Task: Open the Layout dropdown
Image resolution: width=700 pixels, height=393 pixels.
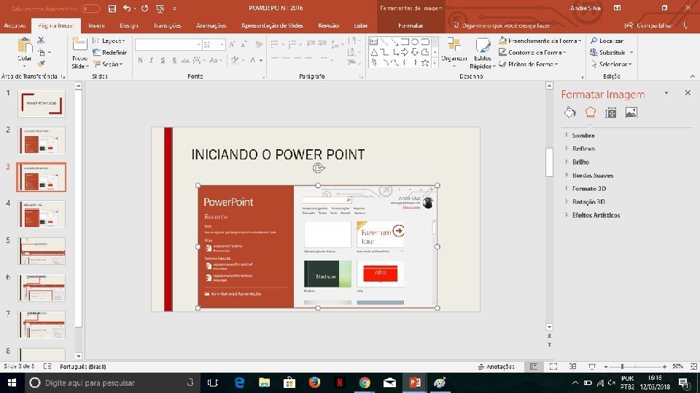Action: click(110, 41)
